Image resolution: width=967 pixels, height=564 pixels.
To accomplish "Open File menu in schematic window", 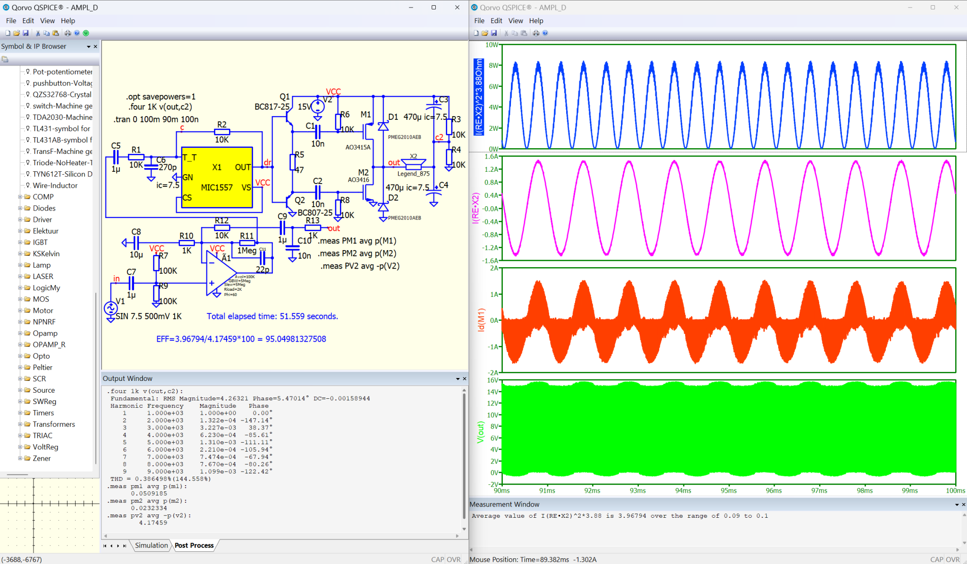I will [x=11, y=21].
